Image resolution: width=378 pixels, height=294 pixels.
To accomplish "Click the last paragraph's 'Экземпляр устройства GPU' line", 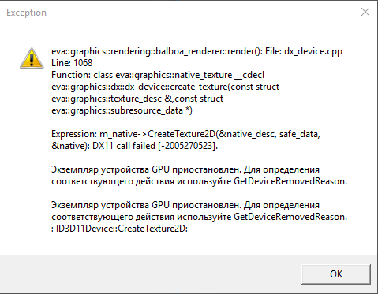I will click(185, 205).
